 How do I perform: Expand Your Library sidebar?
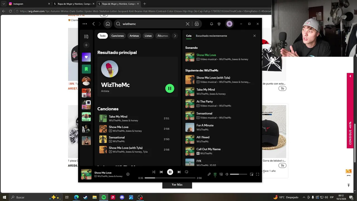(x=86, y=37)
